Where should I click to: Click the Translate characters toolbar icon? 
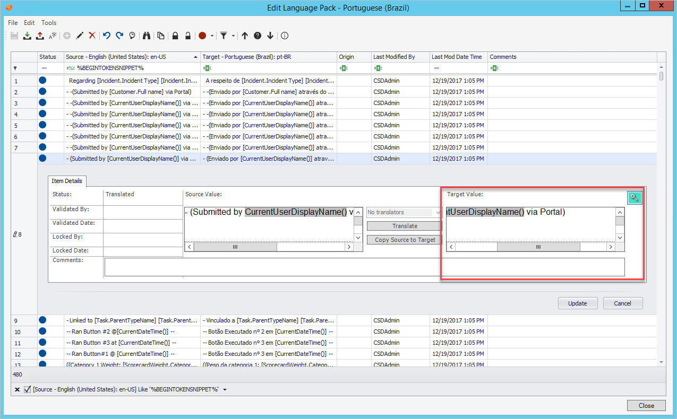pos(53,36)
